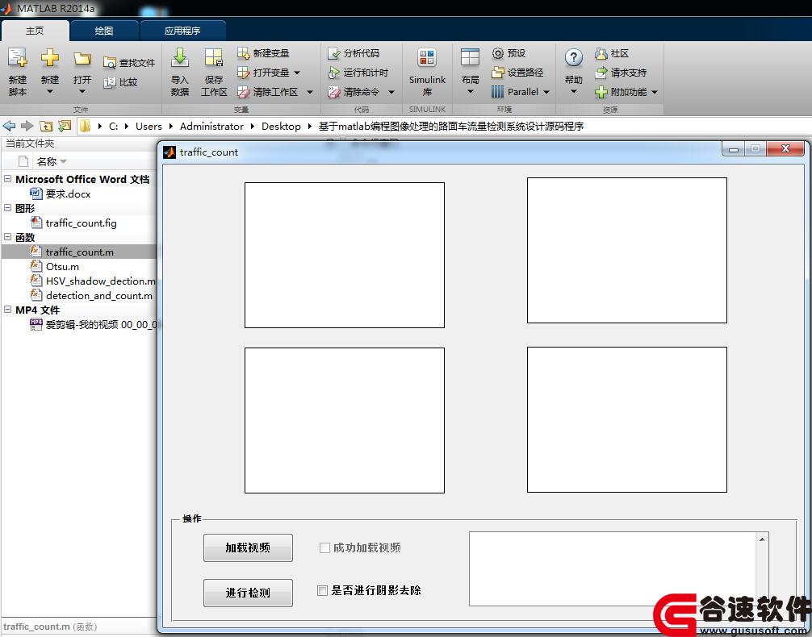The height and width of the screenshot is (637, 812).
Task: Click the 进行检测 button
Action: point(248,593)
